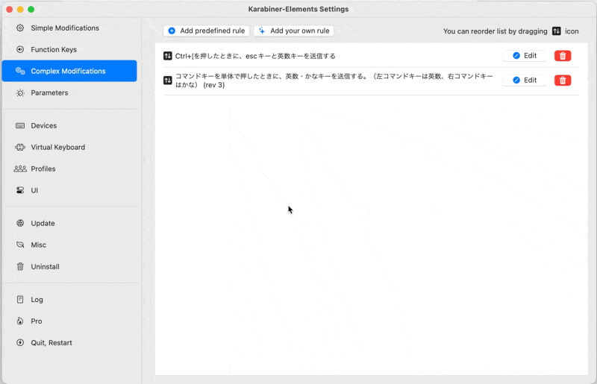Image resolution: width=597 pixels, height=384 pixels.
Task: Click reorder handle of command key rule
Action: tap(167, 81)
